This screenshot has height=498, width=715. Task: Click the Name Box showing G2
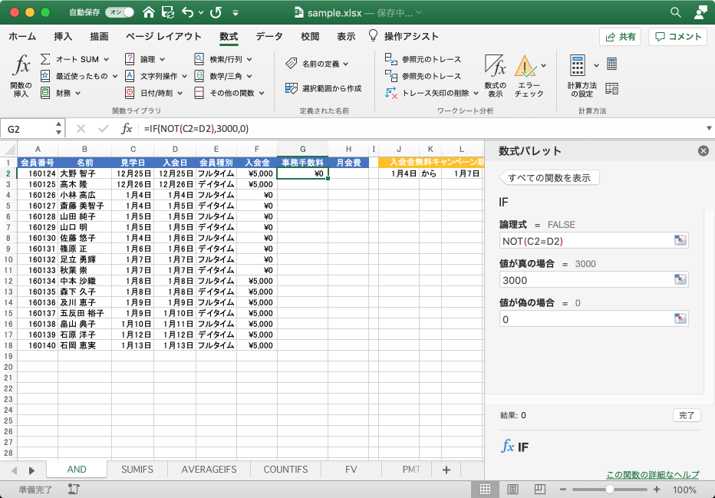click(28, 129)
